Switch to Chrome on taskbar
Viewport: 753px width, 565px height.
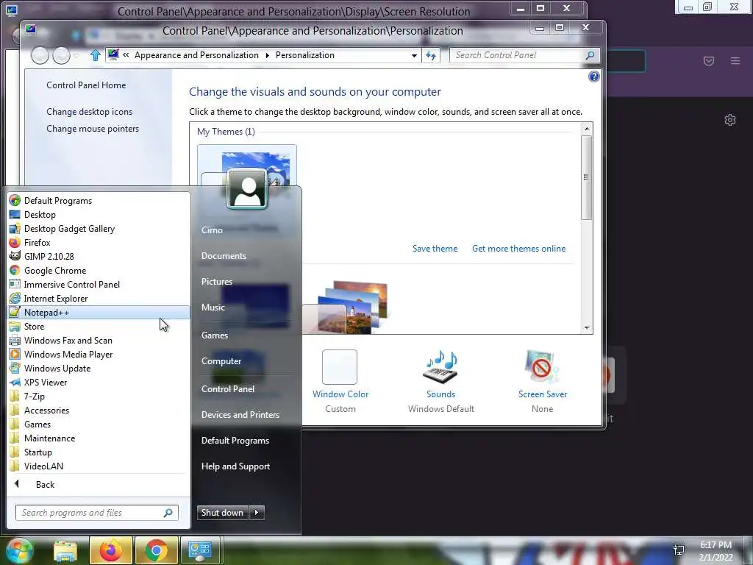[156, 550]
